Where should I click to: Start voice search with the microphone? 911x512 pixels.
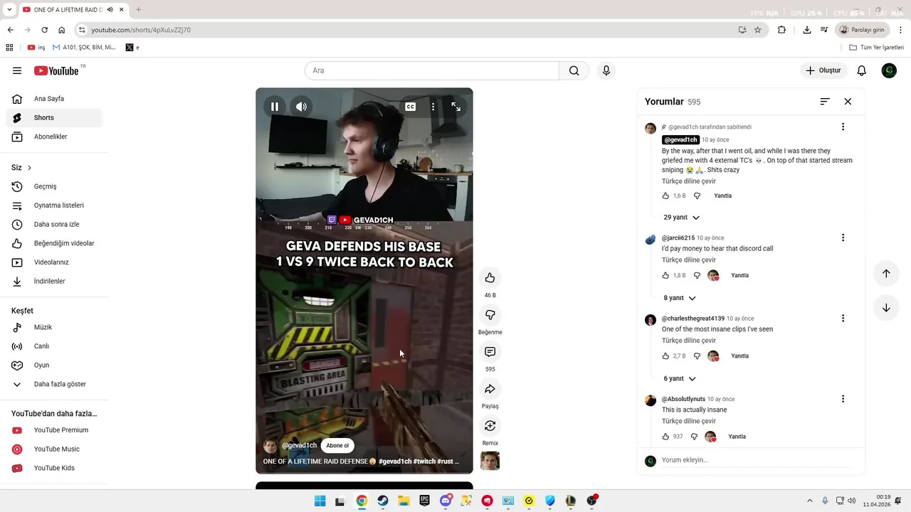[x=606, y=70]
